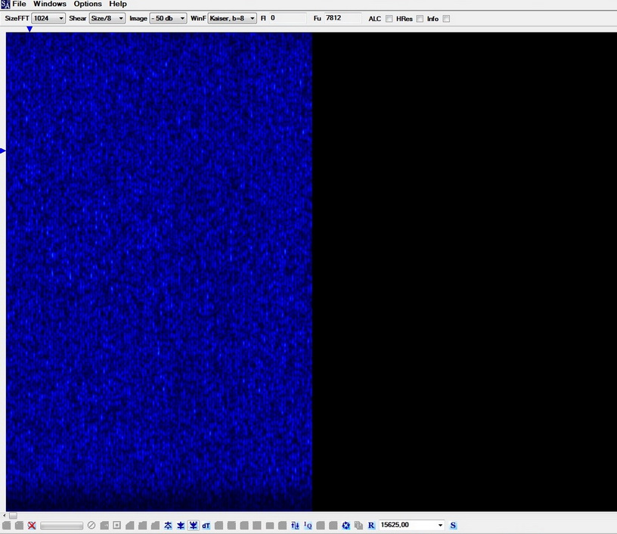Click the bottom toolbar progress bar

(x=61, y=526)
